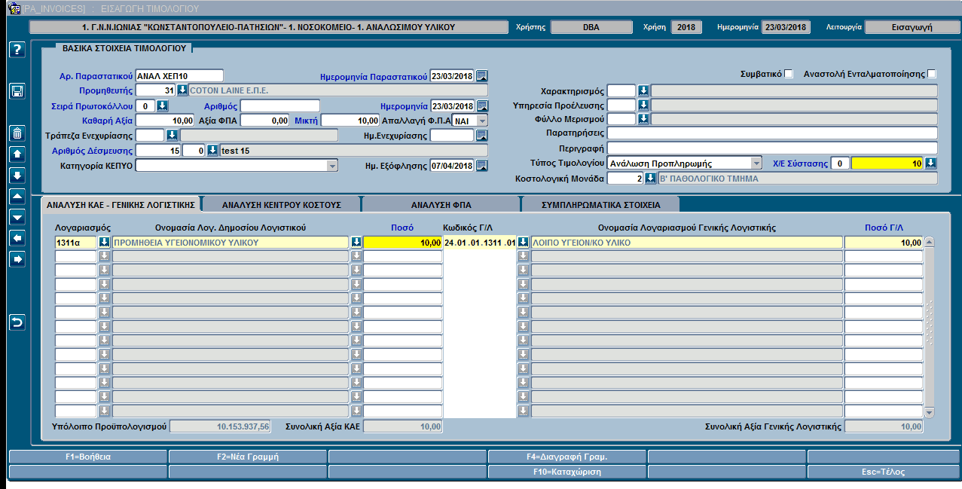Screen dimensions: 962x489
Task: Expand the Κατηγορία ΚΕΠΥΟ dropdown
Action: coord(332,166)
